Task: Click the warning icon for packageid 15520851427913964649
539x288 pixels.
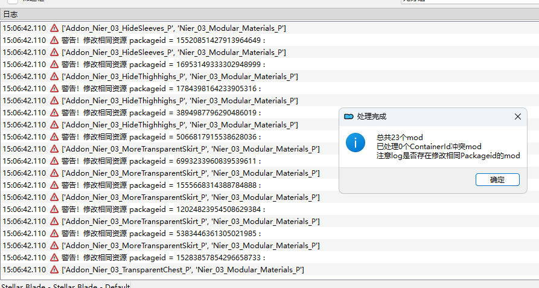Action: coord(54,40)
